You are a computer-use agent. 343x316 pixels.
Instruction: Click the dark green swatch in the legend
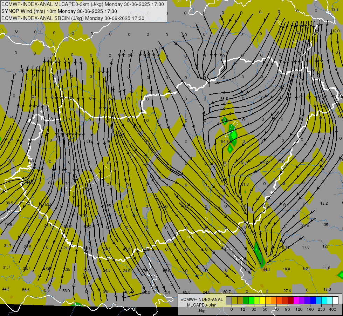pos(246,300)
